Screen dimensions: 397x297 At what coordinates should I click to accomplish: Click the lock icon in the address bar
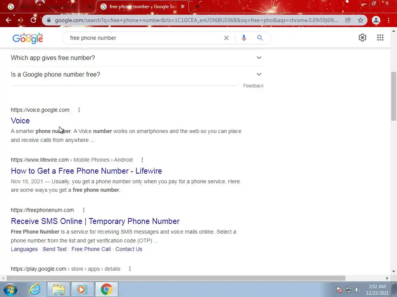[49, 20]
